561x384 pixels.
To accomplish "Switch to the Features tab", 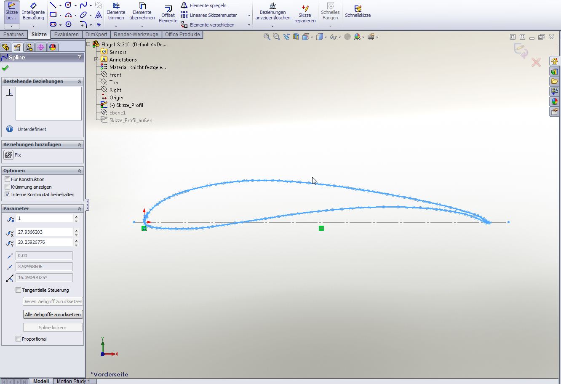I will 13,35.
